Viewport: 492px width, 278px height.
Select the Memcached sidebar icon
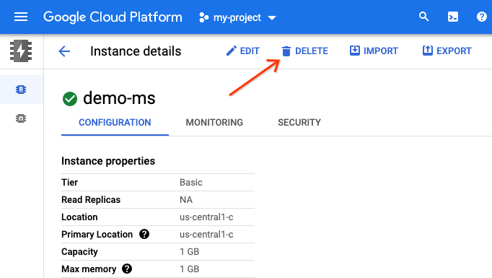pos(21,118)
